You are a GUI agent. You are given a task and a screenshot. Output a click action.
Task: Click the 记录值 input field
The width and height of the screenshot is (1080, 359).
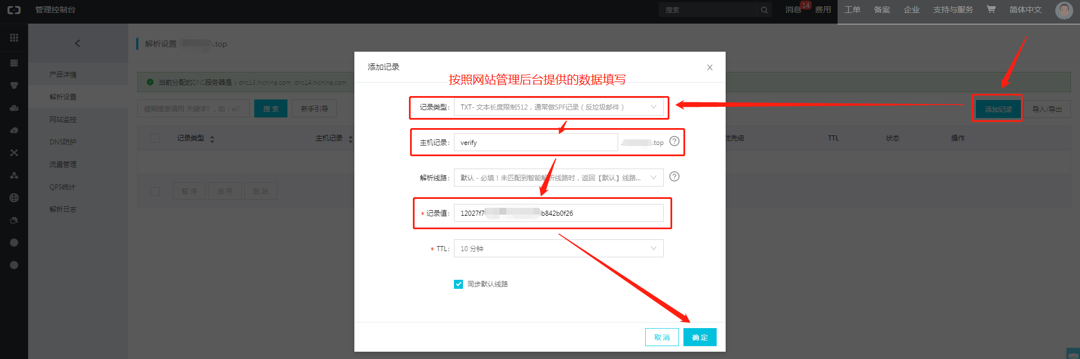559,213
